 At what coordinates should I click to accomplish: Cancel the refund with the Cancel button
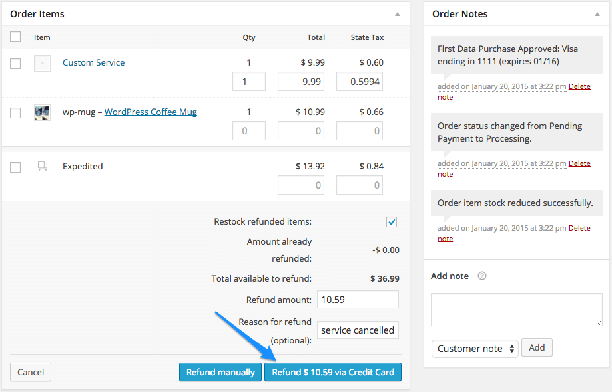(30, 372)
